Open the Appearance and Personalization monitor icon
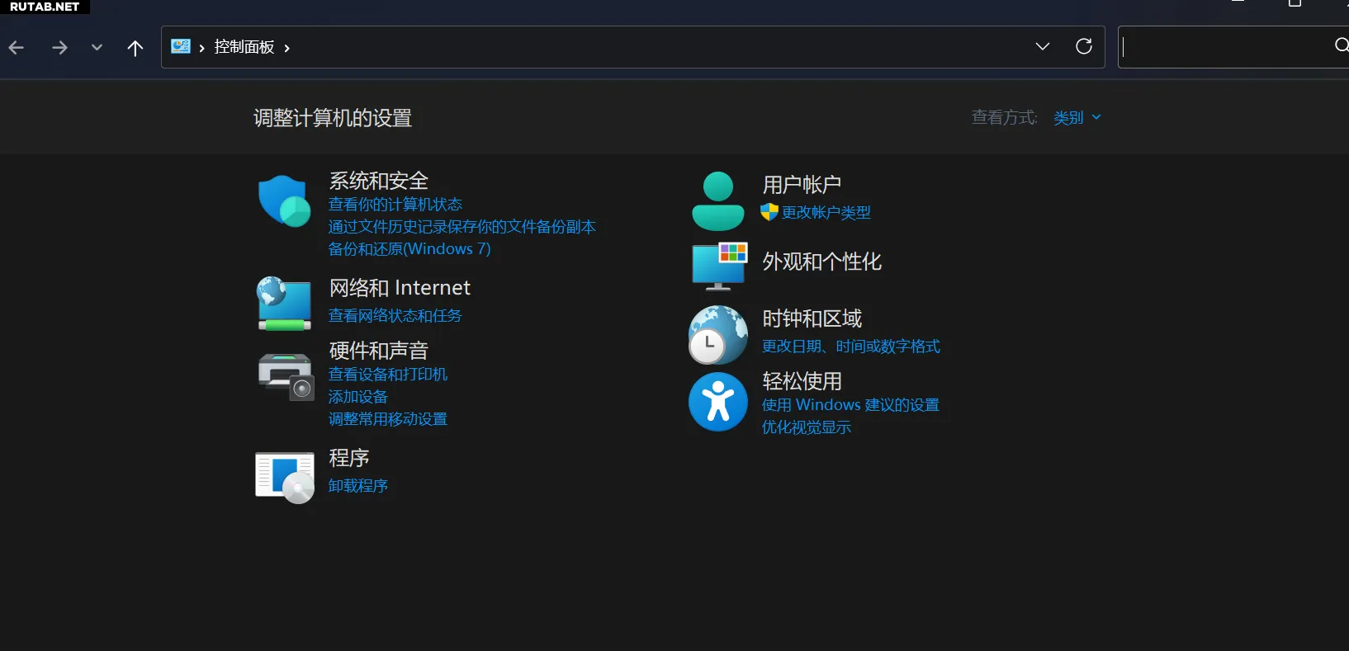 [719, 265]
